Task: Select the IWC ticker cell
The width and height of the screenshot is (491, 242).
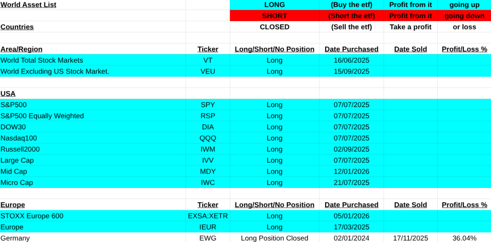Action: 208,182
